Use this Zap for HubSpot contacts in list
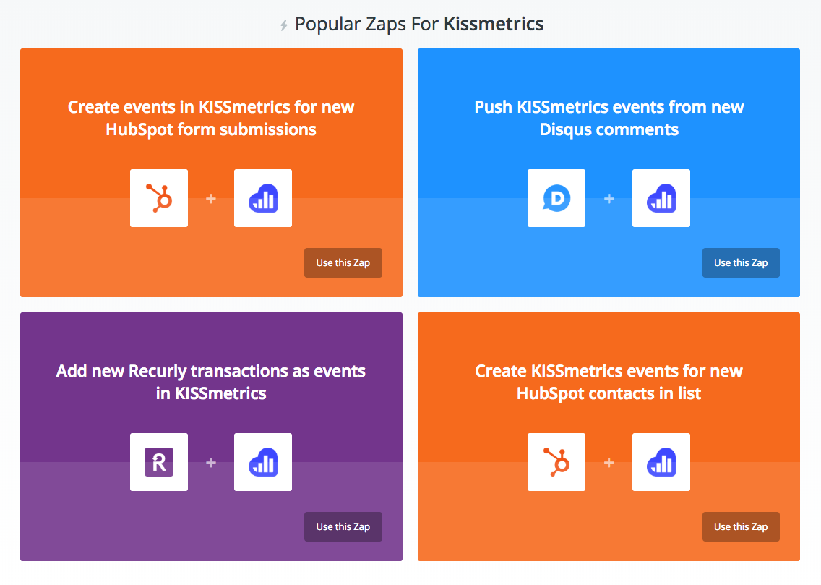The height and width of the screenshot is (585, 821). pyautogui.click(x=741, y=527)
